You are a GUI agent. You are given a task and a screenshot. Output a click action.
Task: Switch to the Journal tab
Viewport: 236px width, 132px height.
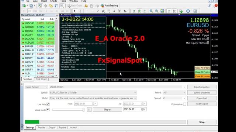click(73, 128)
